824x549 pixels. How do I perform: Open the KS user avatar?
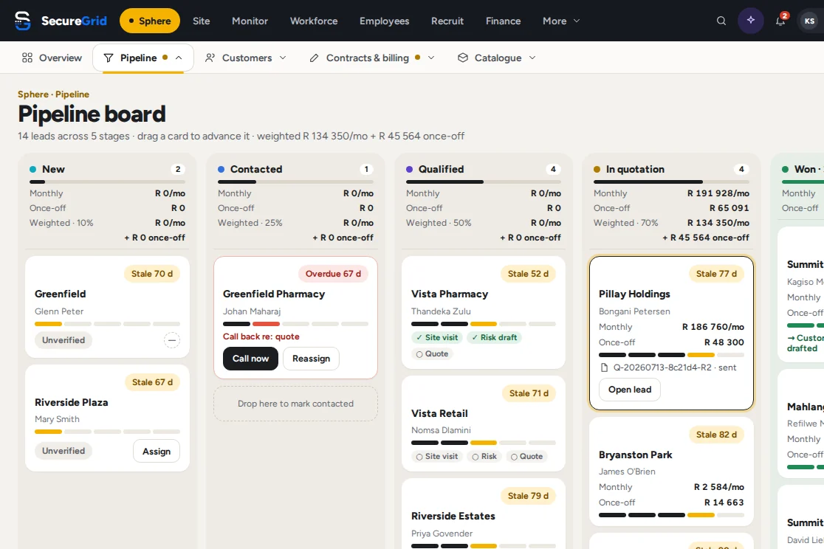click(809, 21)
